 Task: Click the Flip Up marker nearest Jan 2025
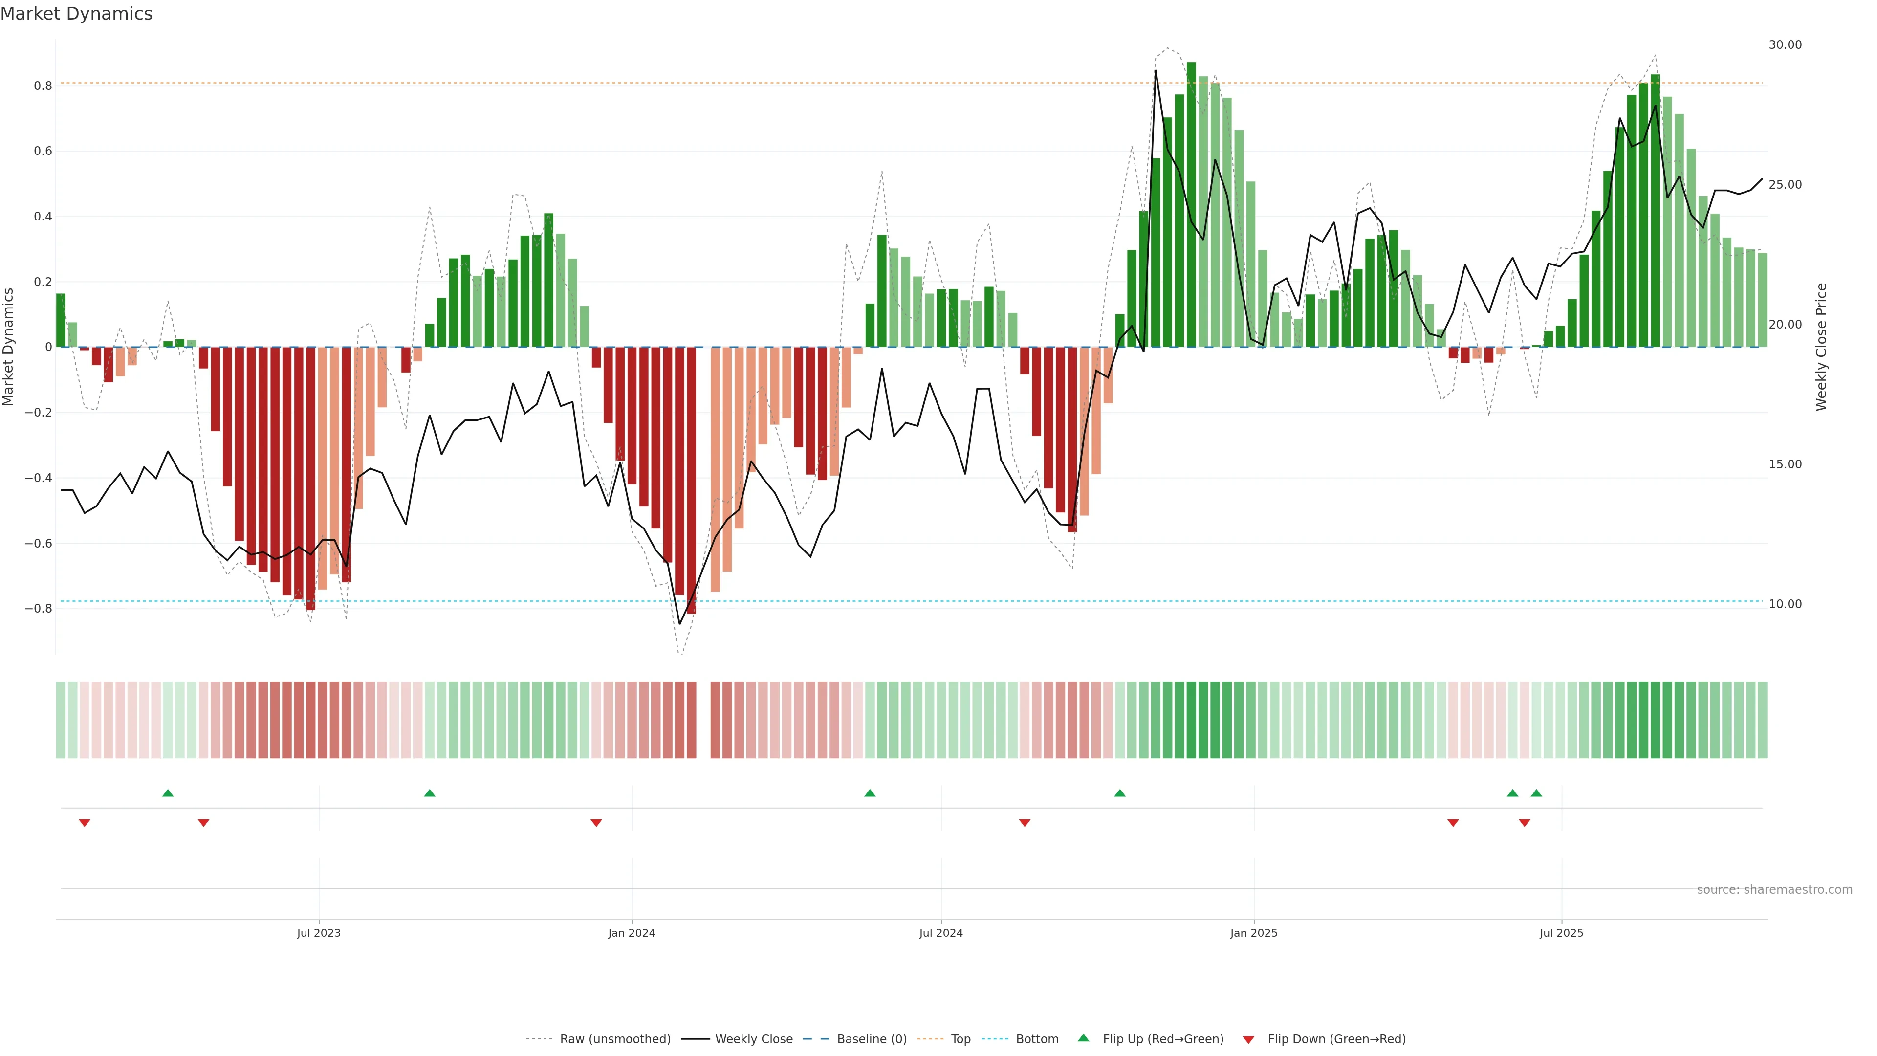1120,793
